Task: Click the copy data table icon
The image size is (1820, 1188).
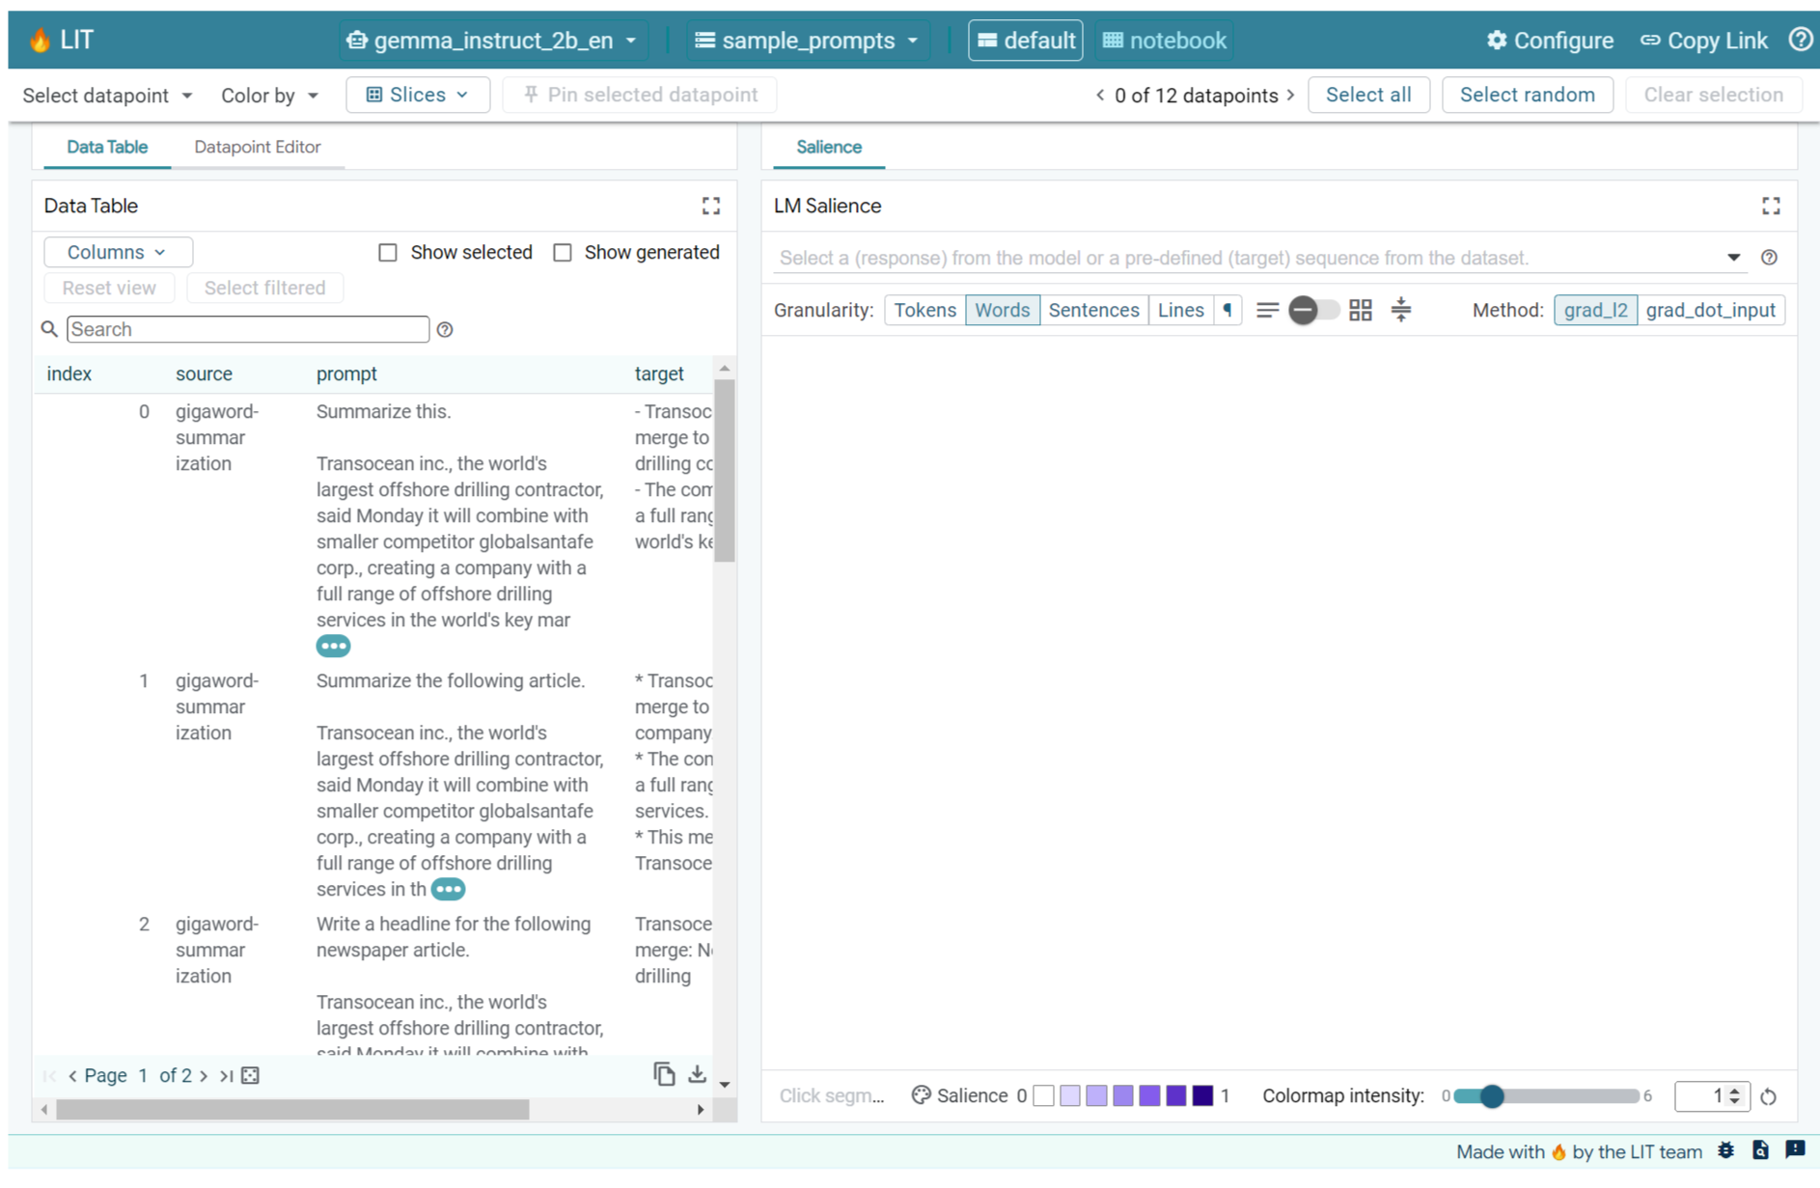Action: click(664, 1073)
